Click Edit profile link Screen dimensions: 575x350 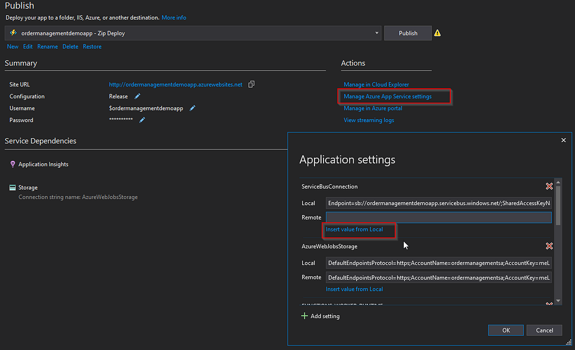point(28,47)
